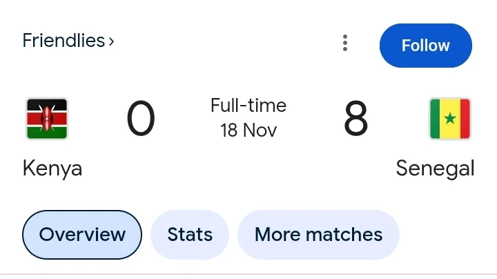This screenshot has width=497, height=279.
Task: Click the Senegal team name
Action: point(435,168)
